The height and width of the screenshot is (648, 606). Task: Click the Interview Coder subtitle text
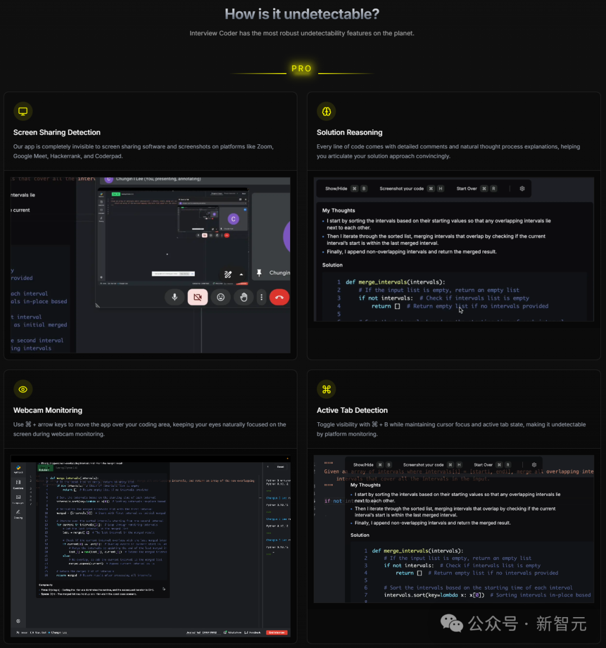301,33
